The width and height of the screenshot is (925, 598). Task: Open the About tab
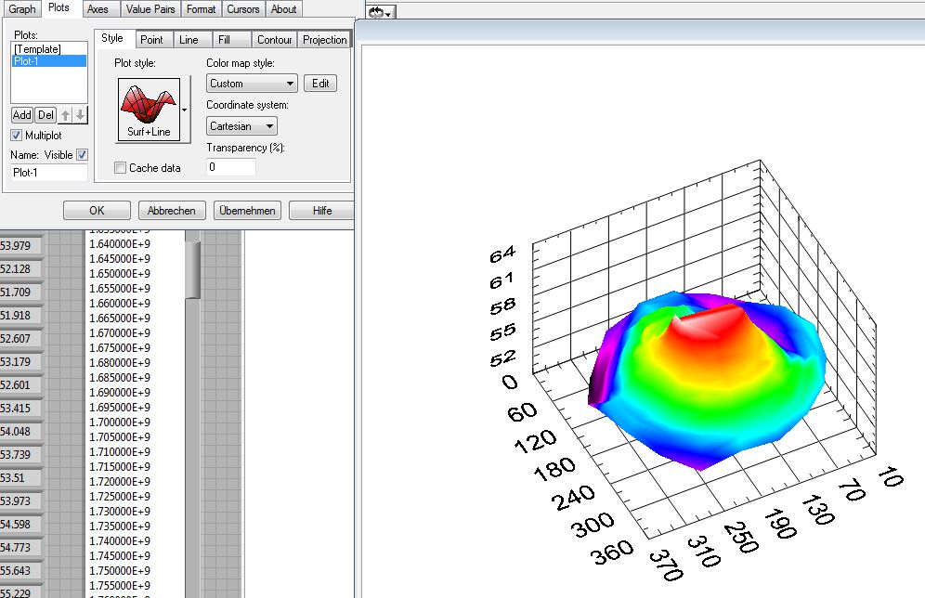pos(284,9)
